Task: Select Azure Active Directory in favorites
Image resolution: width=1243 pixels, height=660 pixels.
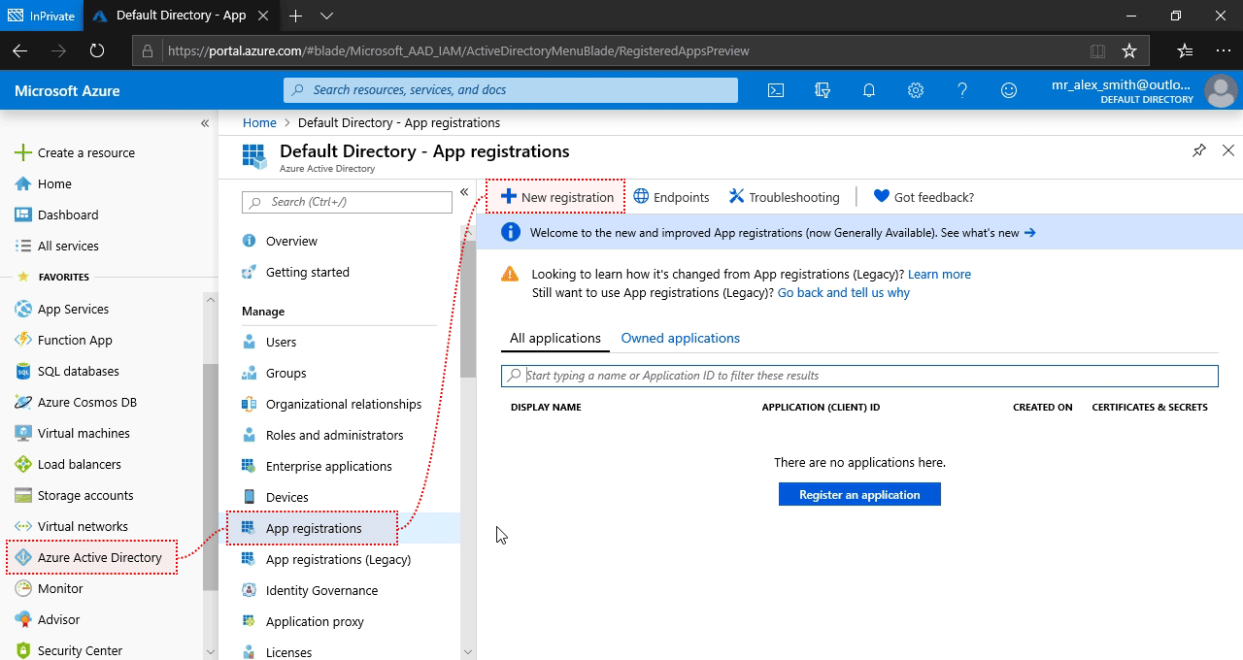Action: (x=99, y=557)
